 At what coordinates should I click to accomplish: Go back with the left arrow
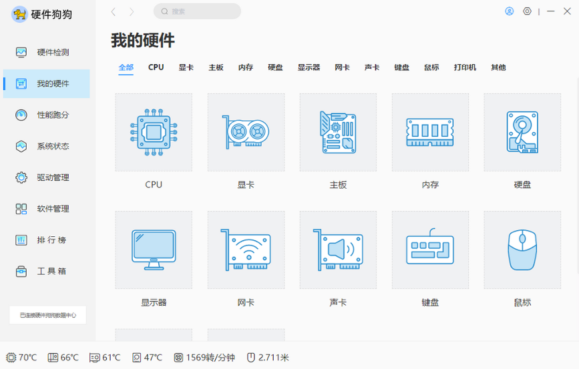pyautogui.click(x=114, y=12)
